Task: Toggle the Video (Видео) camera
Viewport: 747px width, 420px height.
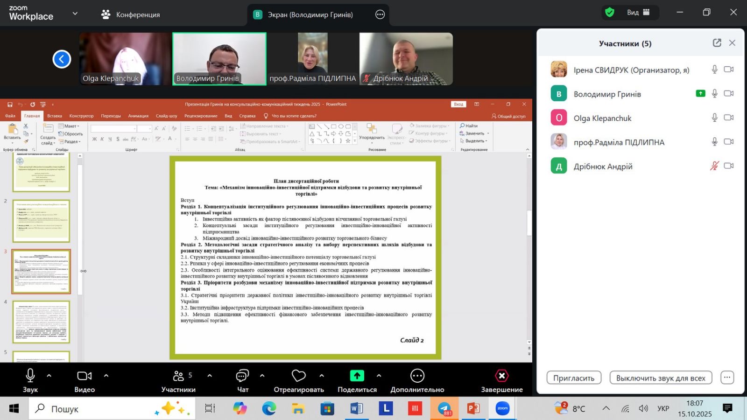Action: pyautogui.click(x=85, y=376)
